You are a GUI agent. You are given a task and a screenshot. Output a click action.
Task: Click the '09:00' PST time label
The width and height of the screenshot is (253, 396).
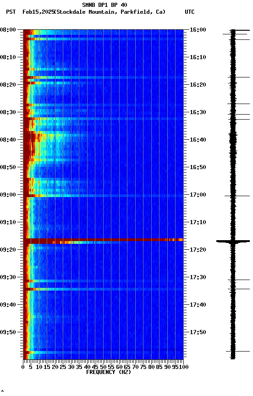(8, 195)
